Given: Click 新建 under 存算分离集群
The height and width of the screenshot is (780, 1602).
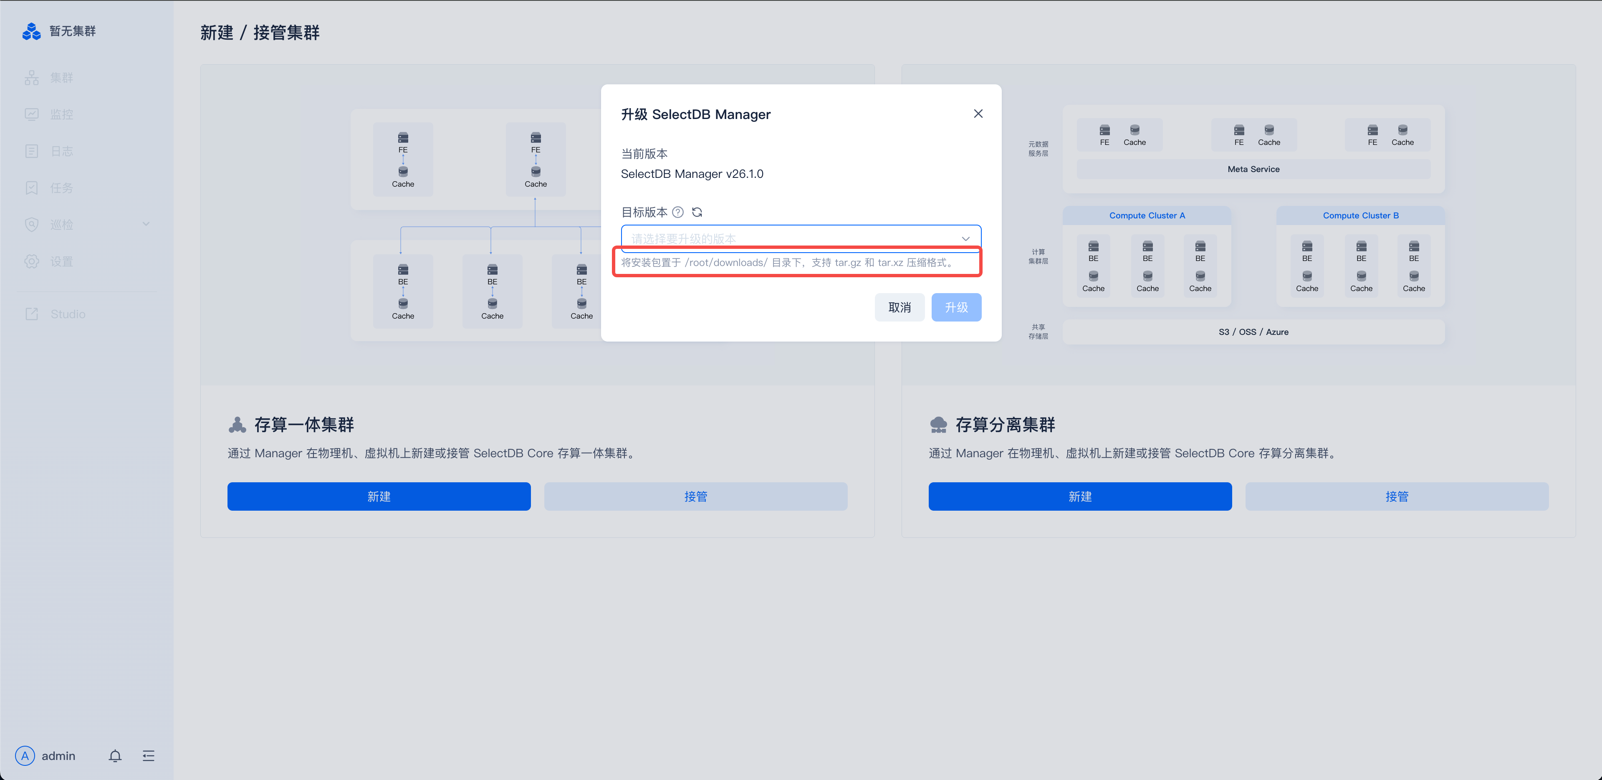Looking at the screenshot, I should coord(1079,496).
